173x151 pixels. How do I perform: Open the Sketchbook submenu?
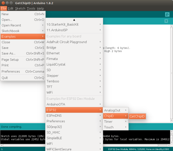point(23,31)
